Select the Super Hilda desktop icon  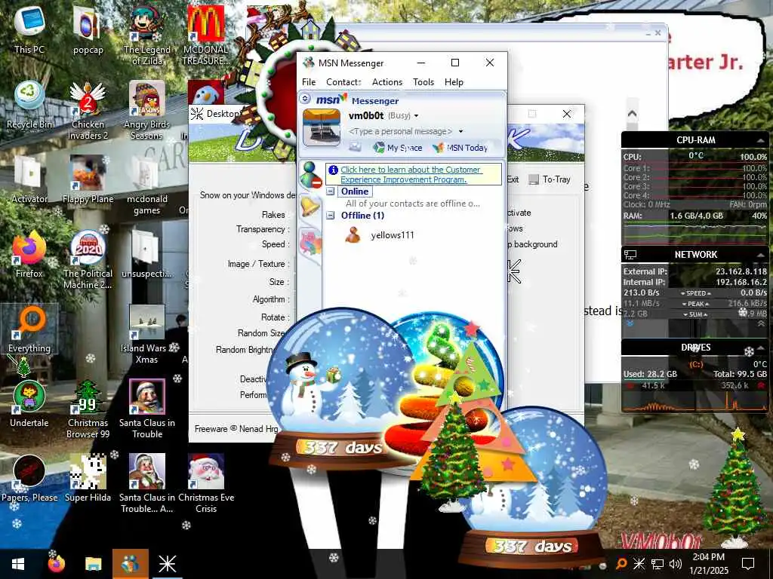pyautogui.click(x=88, y=478)
